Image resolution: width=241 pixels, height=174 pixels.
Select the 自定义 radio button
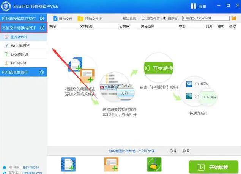(165, 18)
